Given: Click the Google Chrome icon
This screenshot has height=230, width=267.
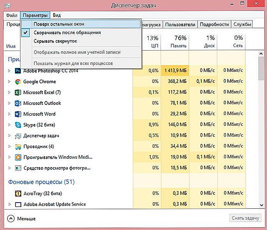Looking at the screenshot, I should point(18,81).
